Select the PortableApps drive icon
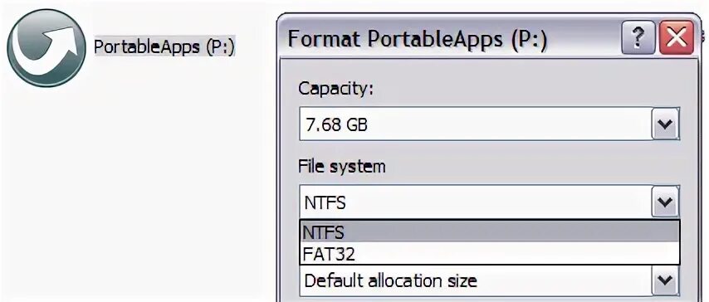 46,48
